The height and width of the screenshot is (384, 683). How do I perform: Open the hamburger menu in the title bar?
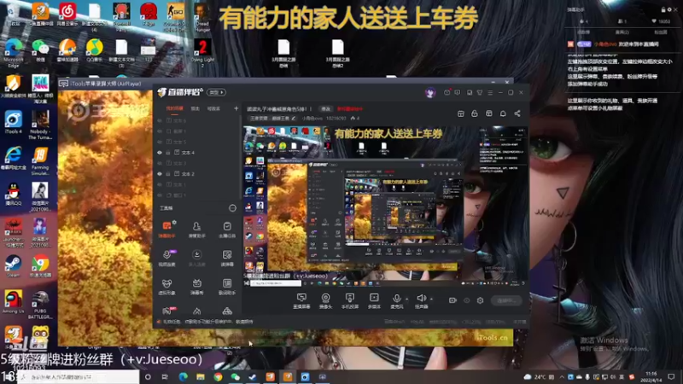[x=490, y=92]
